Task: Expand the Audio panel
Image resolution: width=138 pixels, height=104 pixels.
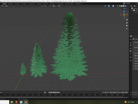Action: pyautogui.click(x=134, y=64)
